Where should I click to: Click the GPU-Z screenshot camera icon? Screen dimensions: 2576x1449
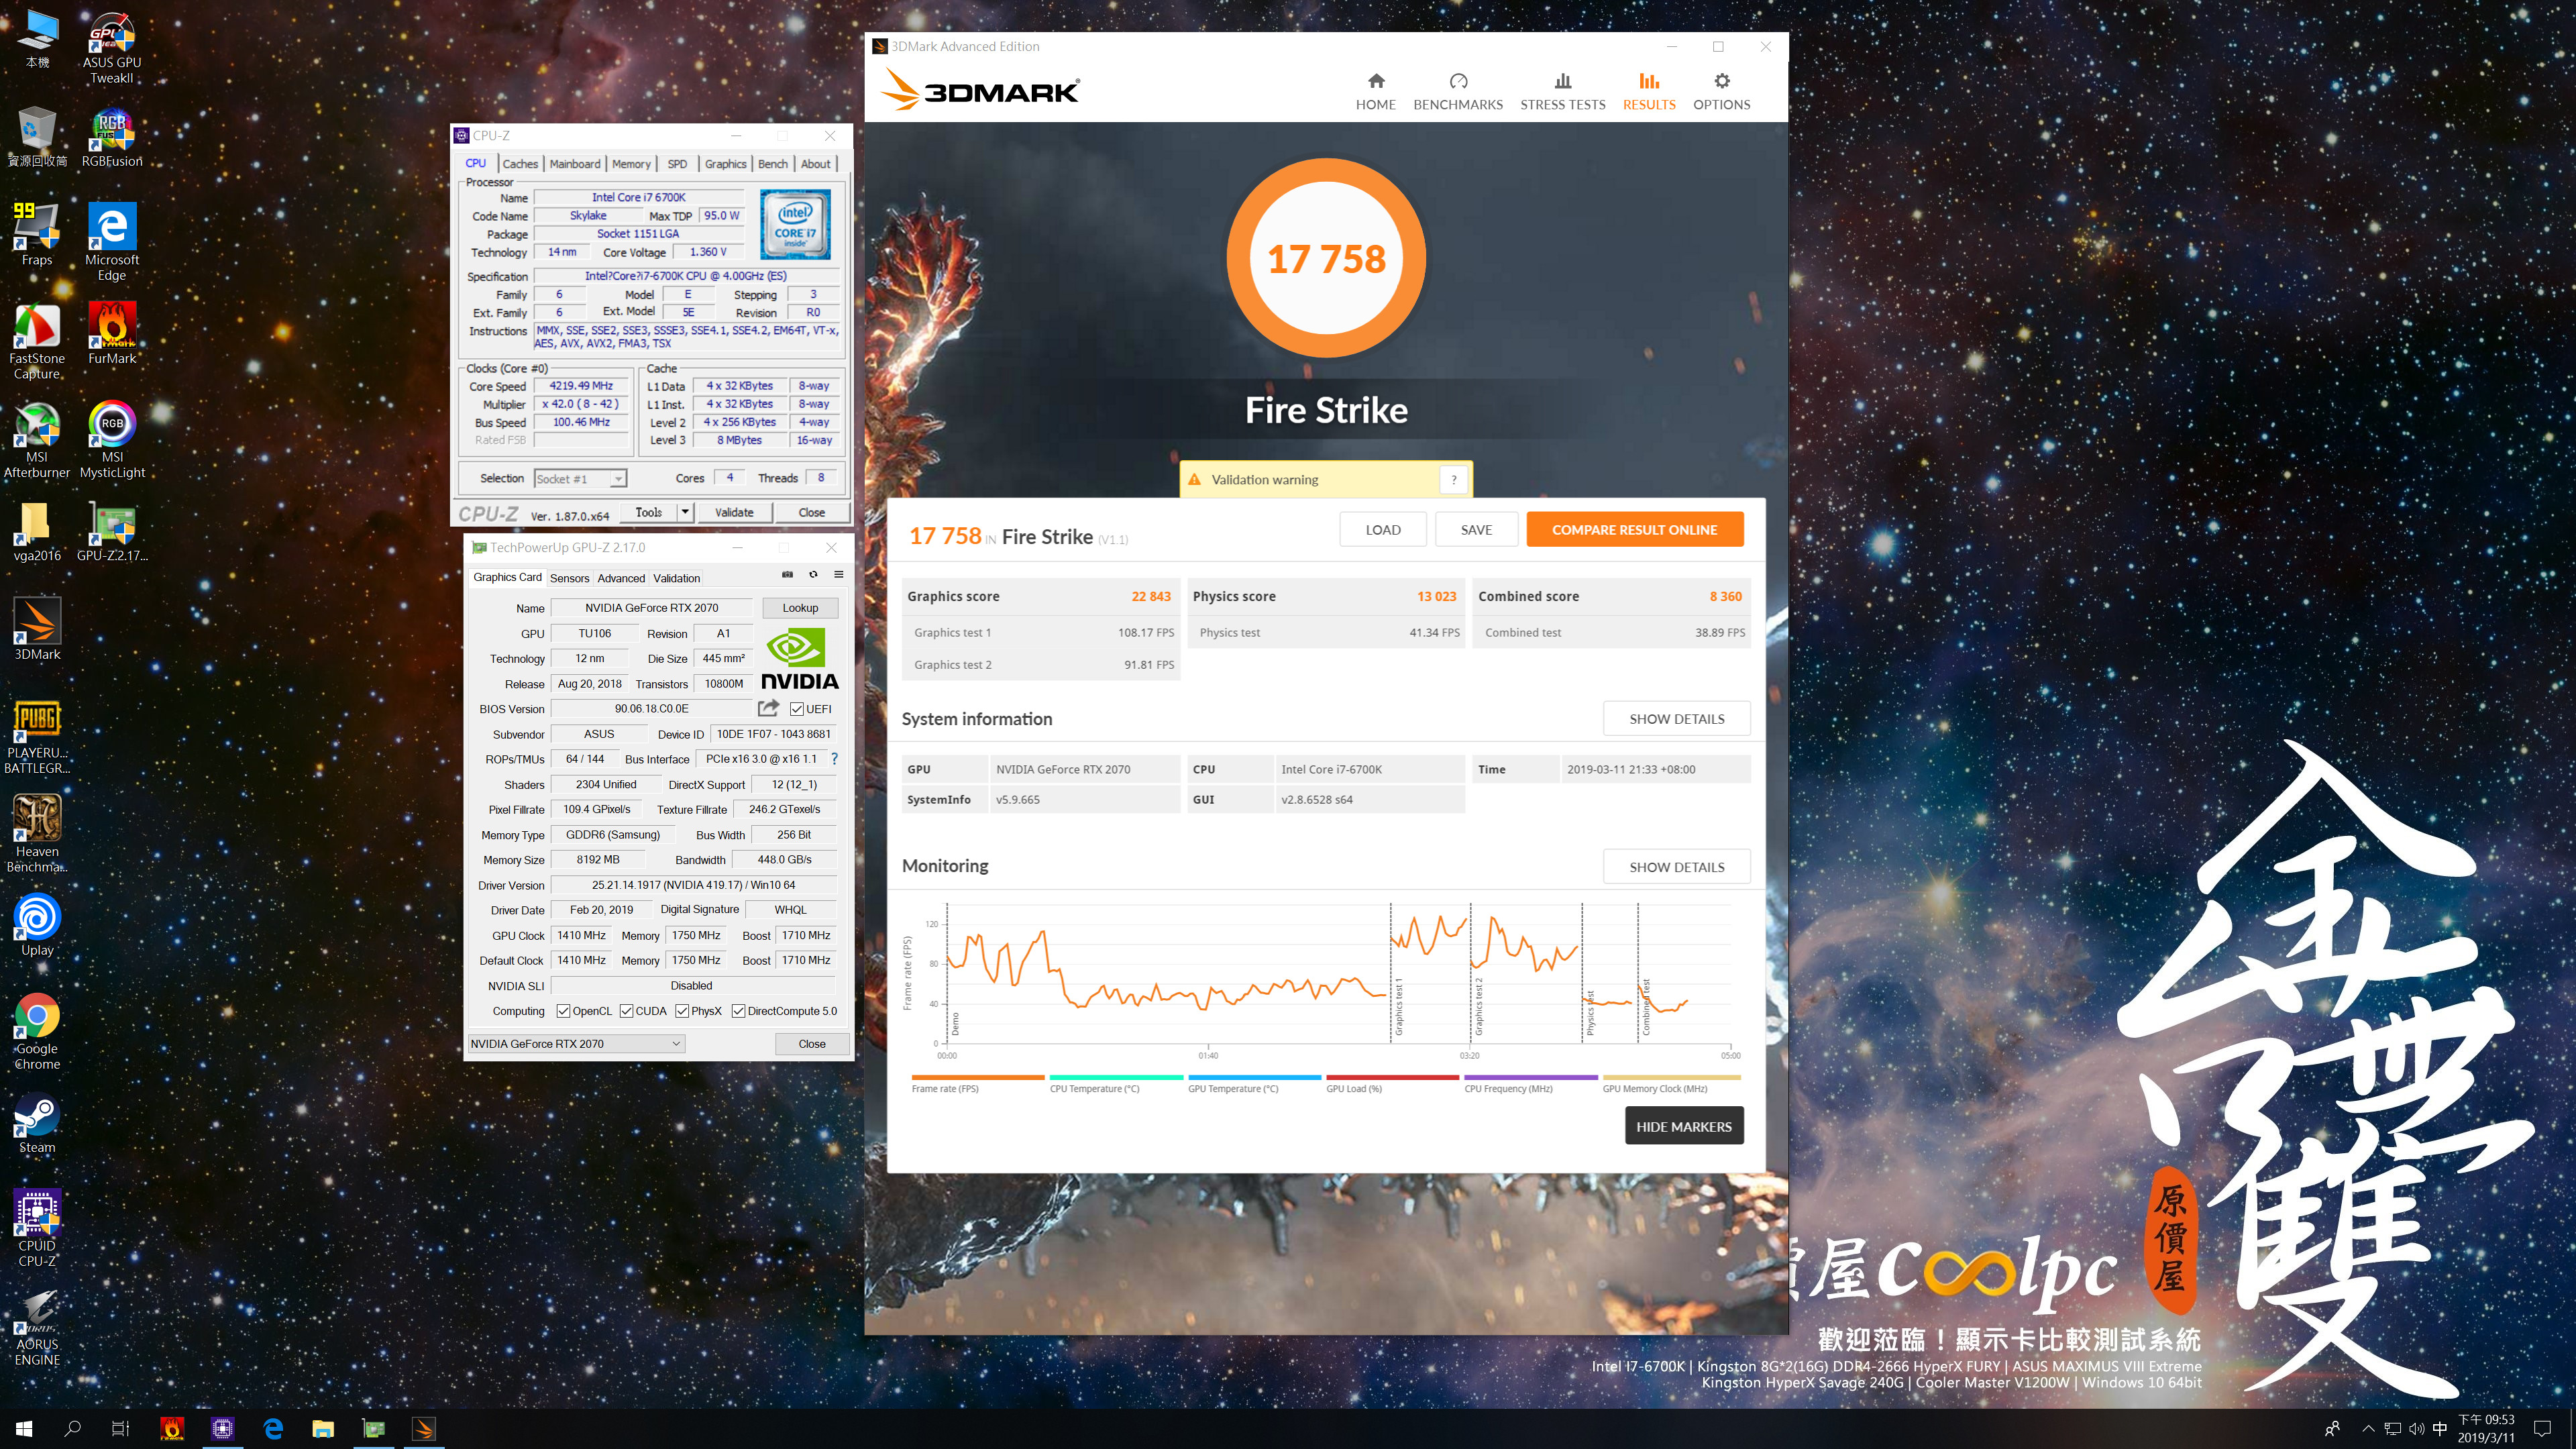pos(787,574)
